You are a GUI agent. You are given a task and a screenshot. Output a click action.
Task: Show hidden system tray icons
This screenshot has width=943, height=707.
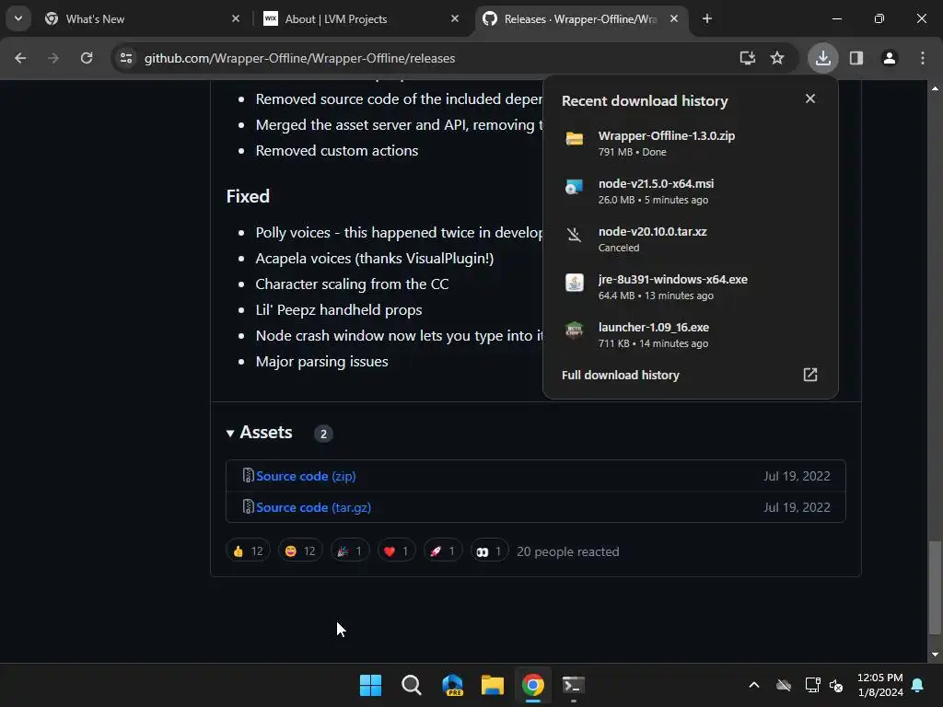click(x=753, y=685)
